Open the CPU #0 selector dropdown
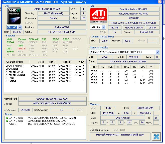The width and height of the screenshot is (165, 144). click(x=20, y=27)
